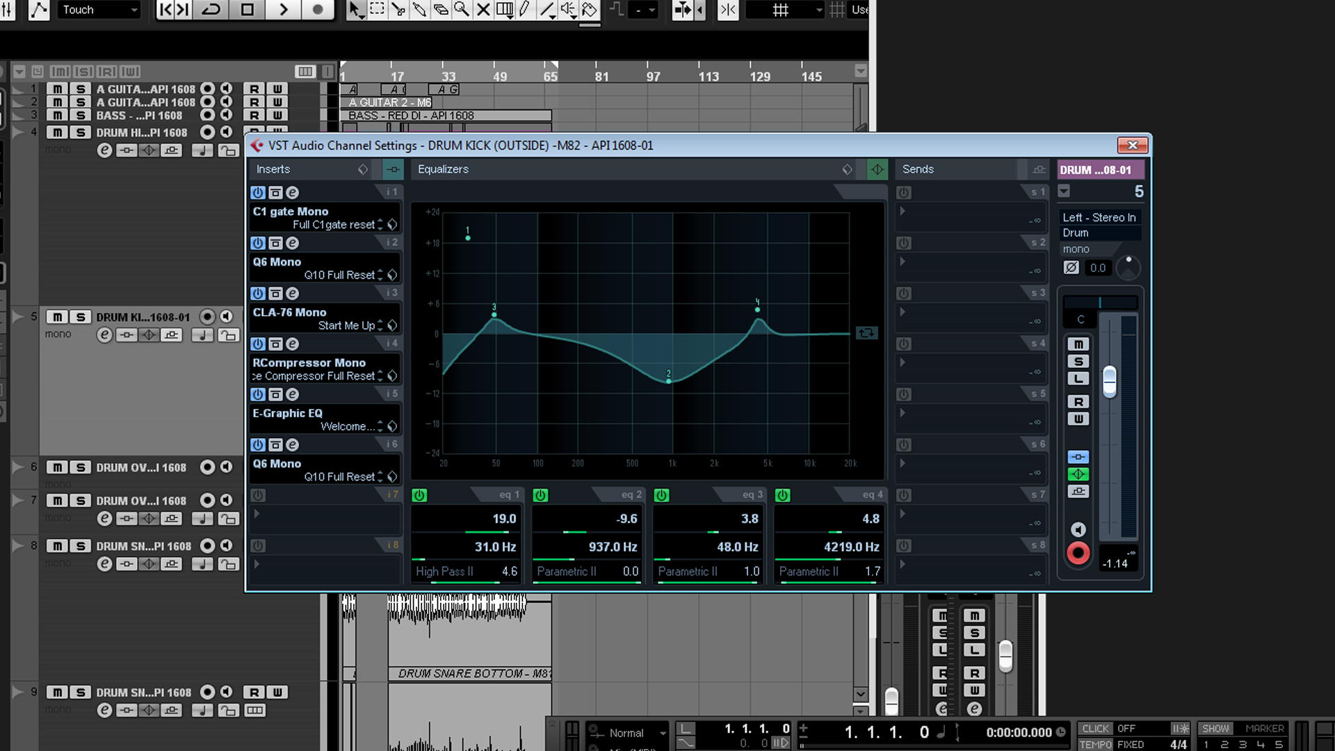This screenshot has width=1335, height=751.
Task: Enable send slot s 1 power
Action: 904,193
